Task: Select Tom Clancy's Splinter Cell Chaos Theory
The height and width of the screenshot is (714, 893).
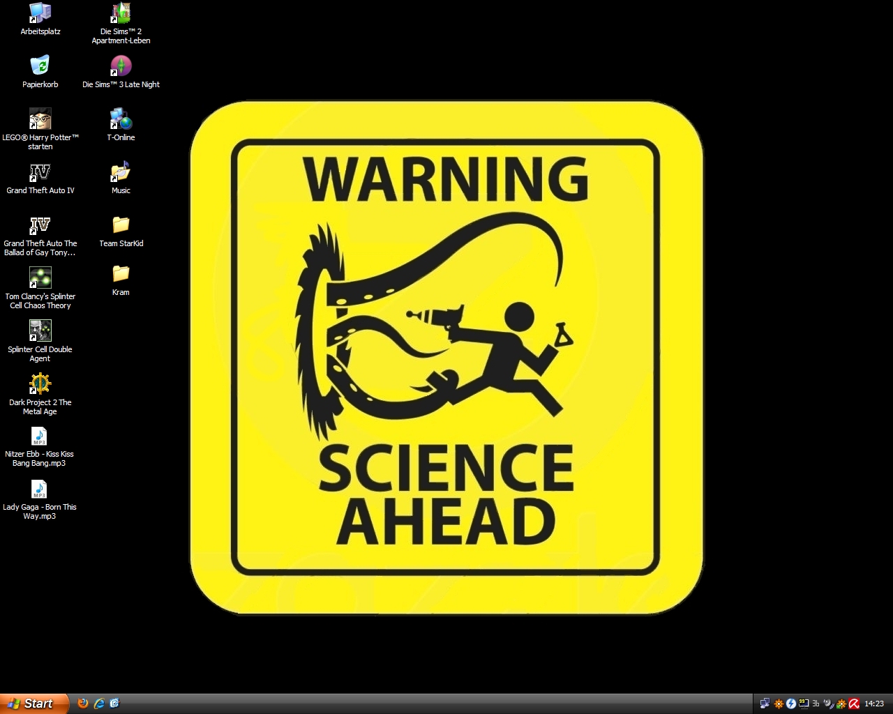Action: click(x=40, y=278)
